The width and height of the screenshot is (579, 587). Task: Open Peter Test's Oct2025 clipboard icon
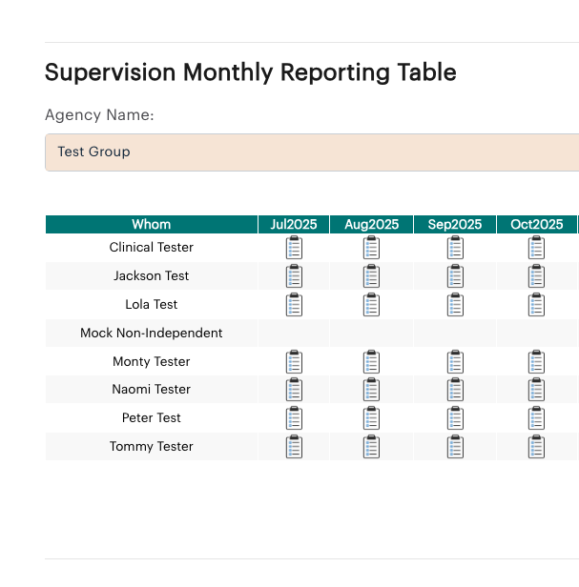(536, 417)
